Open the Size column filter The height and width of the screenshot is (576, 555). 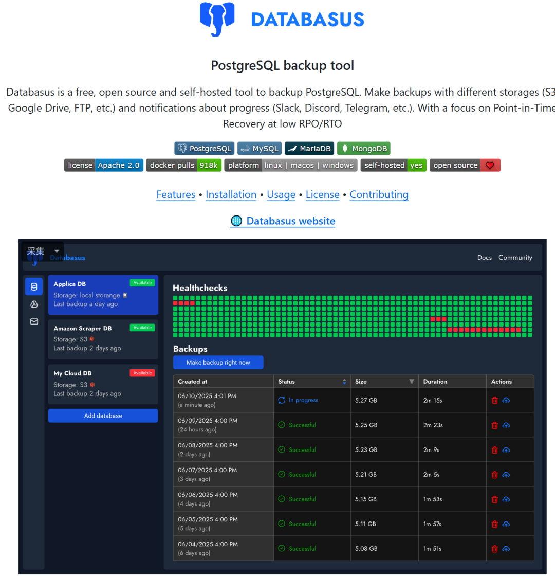click(x=412, y=381)
